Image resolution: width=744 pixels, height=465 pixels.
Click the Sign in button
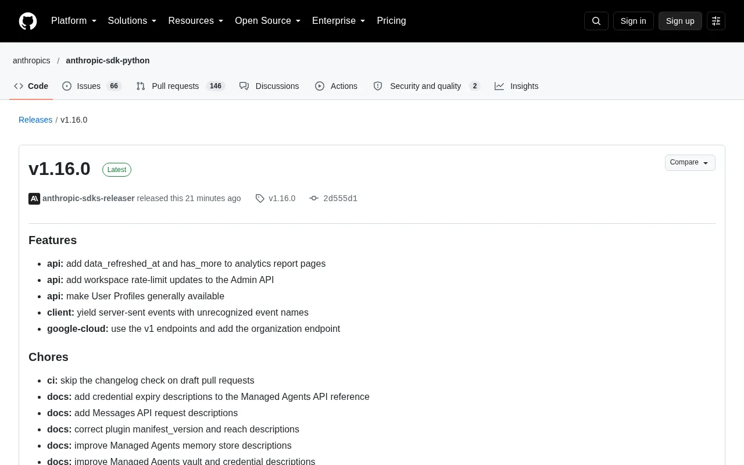(633, 21)
